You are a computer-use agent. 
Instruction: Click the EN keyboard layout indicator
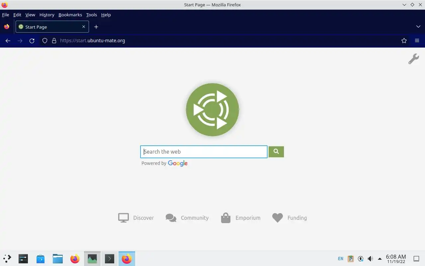[341, 258]
